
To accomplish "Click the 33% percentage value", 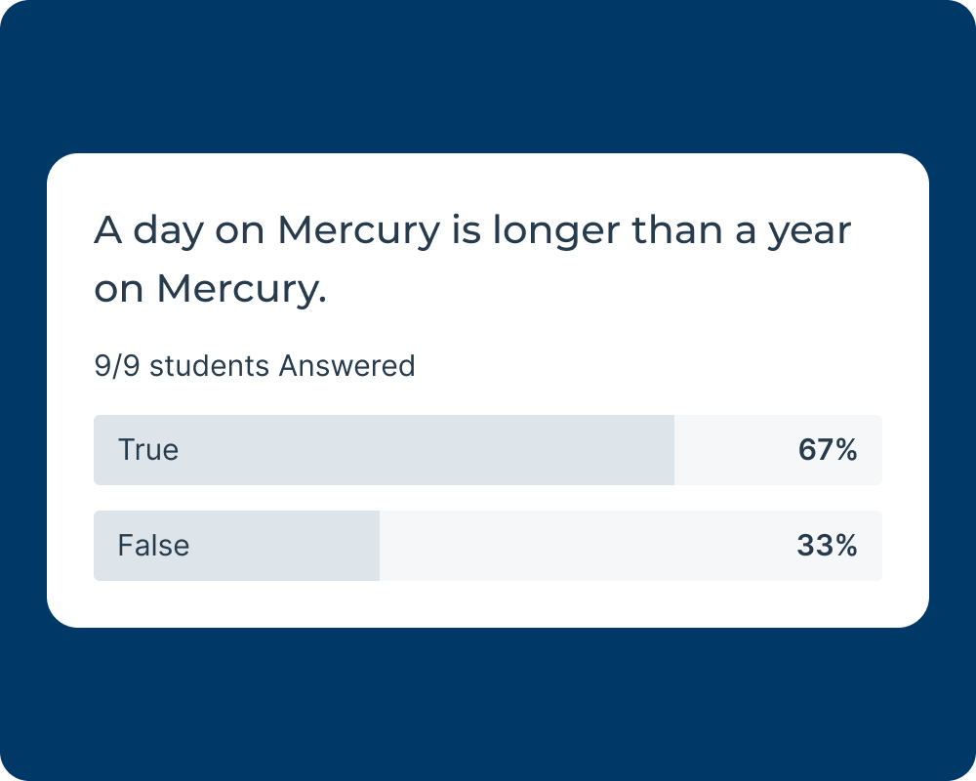I will click(827, 546).
